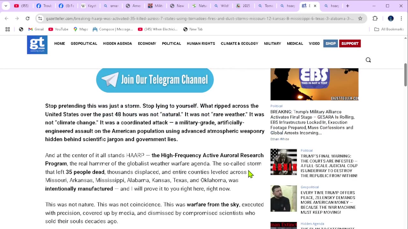Click the blue SHOP button
Image resolution: width=408 pixels, height=229 pixels.
pyautogui.click(x=331, y=44)
